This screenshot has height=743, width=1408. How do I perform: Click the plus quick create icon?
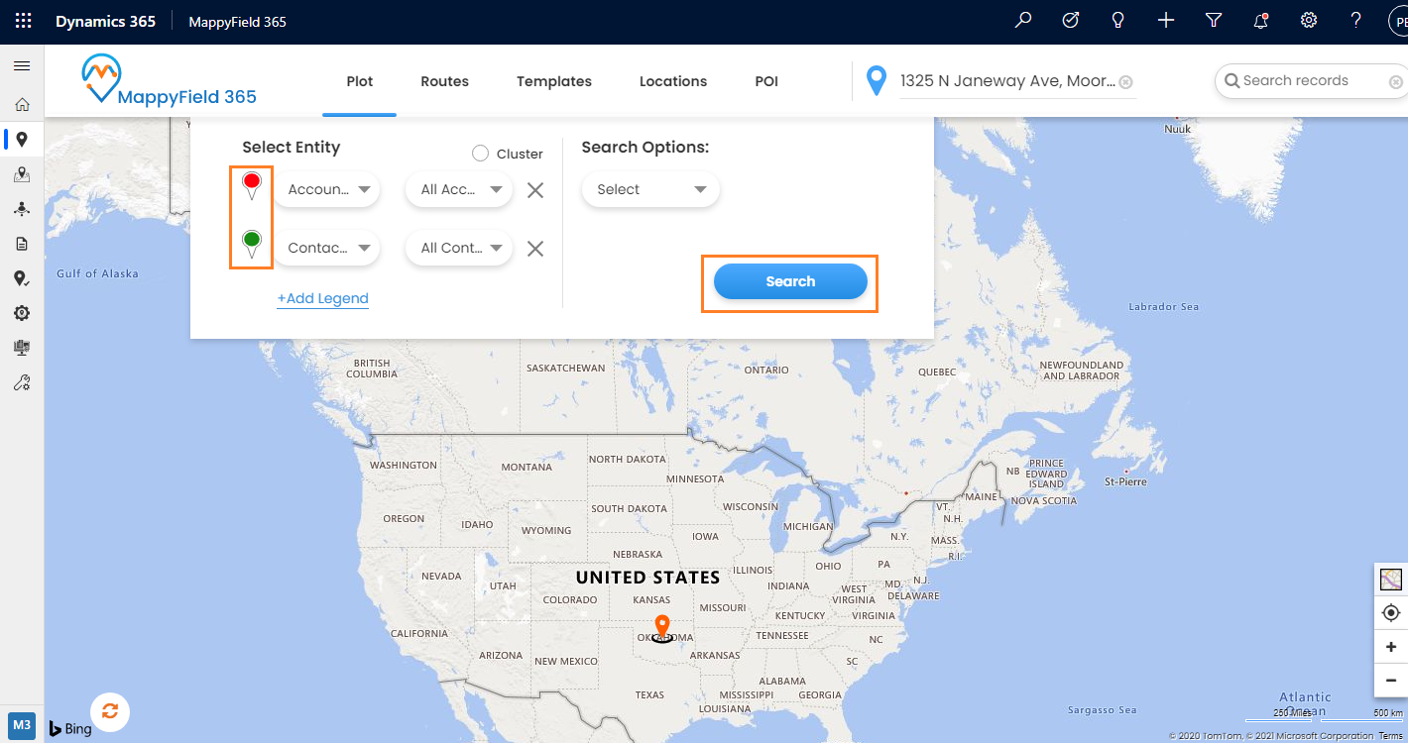point(1166,20)
